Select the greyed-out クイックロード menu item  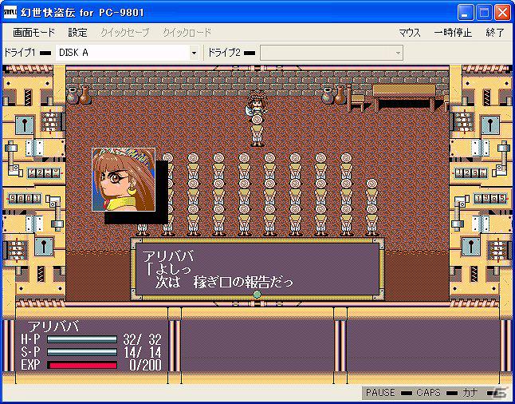(187, 33)
